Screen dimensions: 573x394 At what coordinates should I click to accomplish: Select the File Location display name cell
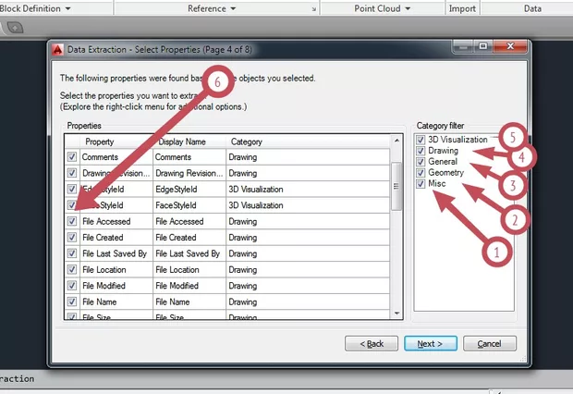(189, 270)
